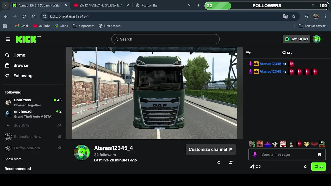
Task: Open a new browser tab
Action: (199, 5)
